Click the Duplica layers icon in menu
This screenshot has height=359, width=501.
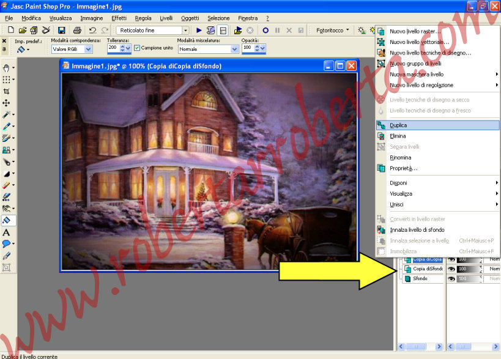(x=381, y=125)
